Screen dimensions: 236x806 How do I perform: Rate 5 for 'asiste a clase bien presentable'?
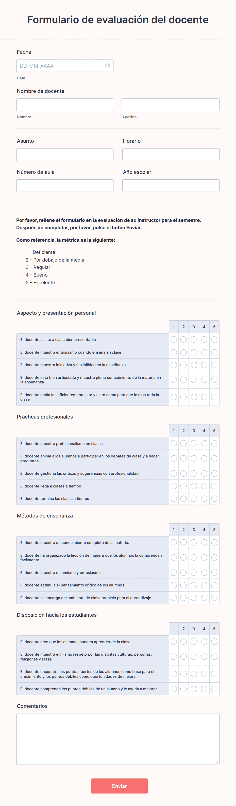(x=214, y=339)
